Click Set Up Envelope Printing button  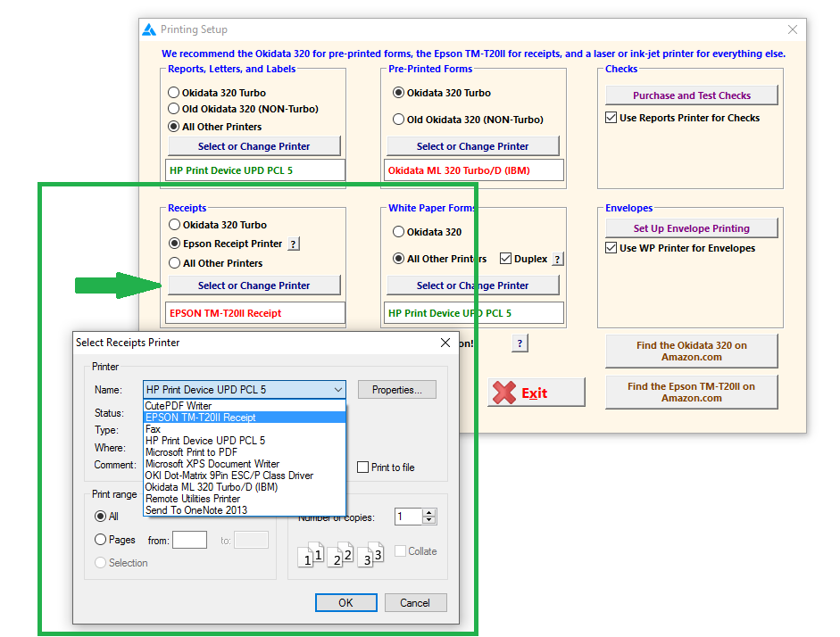coord(692,228)
